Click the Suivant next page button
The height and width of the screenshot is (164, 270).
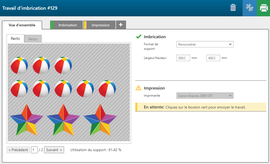pyautogui.click(x=54, y=150)
